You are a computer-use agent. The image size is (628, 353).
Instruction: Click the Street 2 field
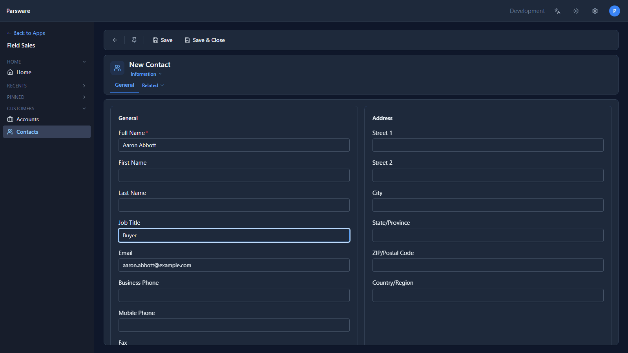coord(488,175)
